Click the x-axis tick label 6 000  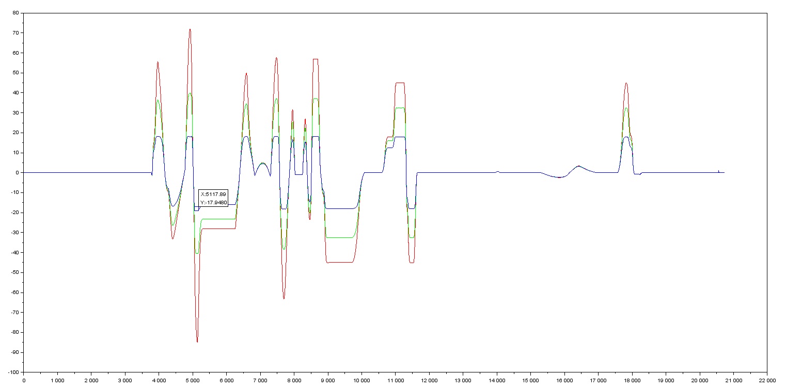[226, 380]
